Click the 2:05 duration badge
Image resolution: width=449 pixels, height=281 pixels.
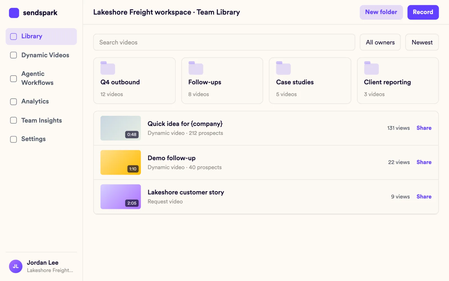(x=132, y=203)
